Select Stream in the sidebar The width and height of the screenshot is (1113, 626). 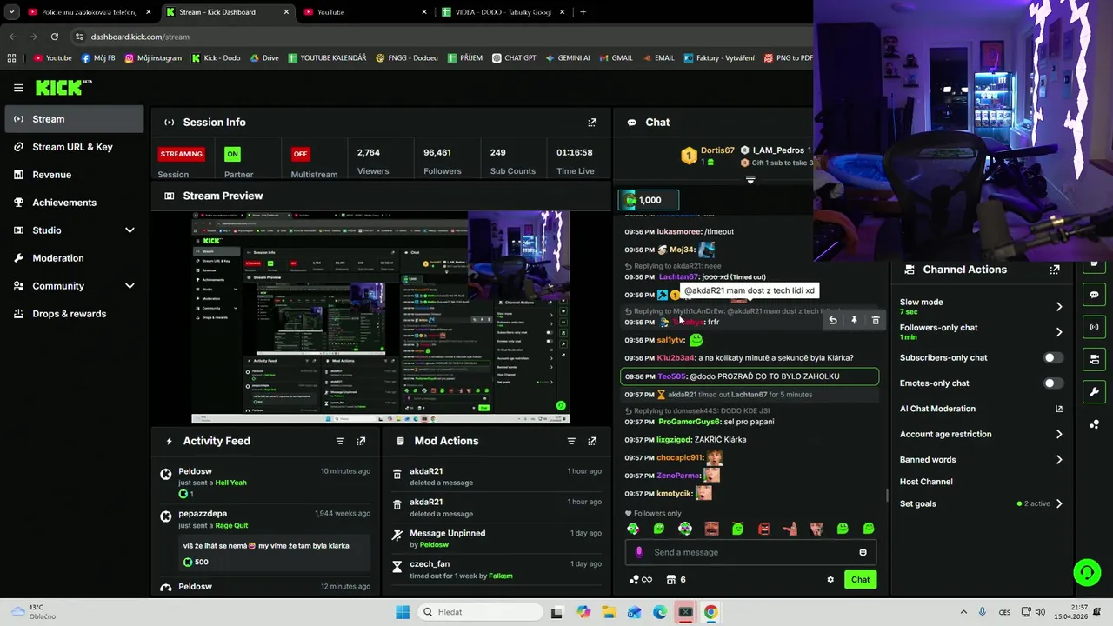tap(74, 119)
